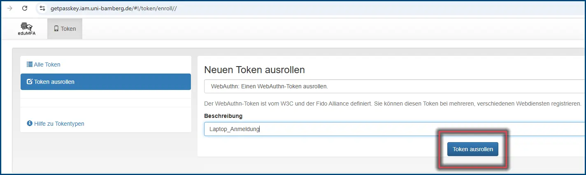Screen dimensions: 586x175
Task: Expand the WebAuthn token type dropdown
Action: [x=395, y=87]
